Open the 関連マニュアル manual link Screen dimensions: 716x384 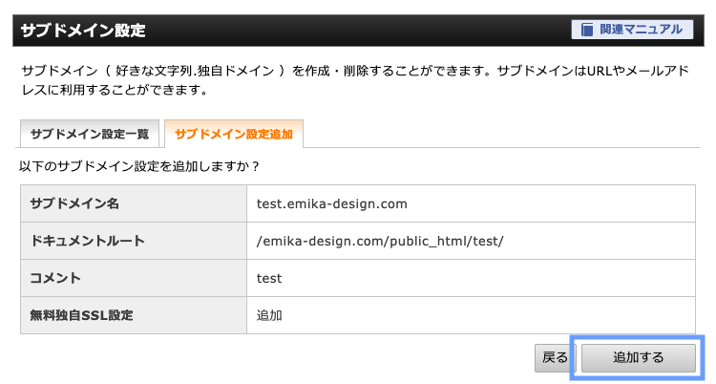[641, 30]
